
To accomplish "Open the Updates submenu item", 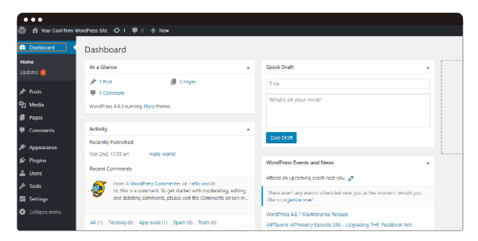I will pyautogui.click(x=29, y=72).
